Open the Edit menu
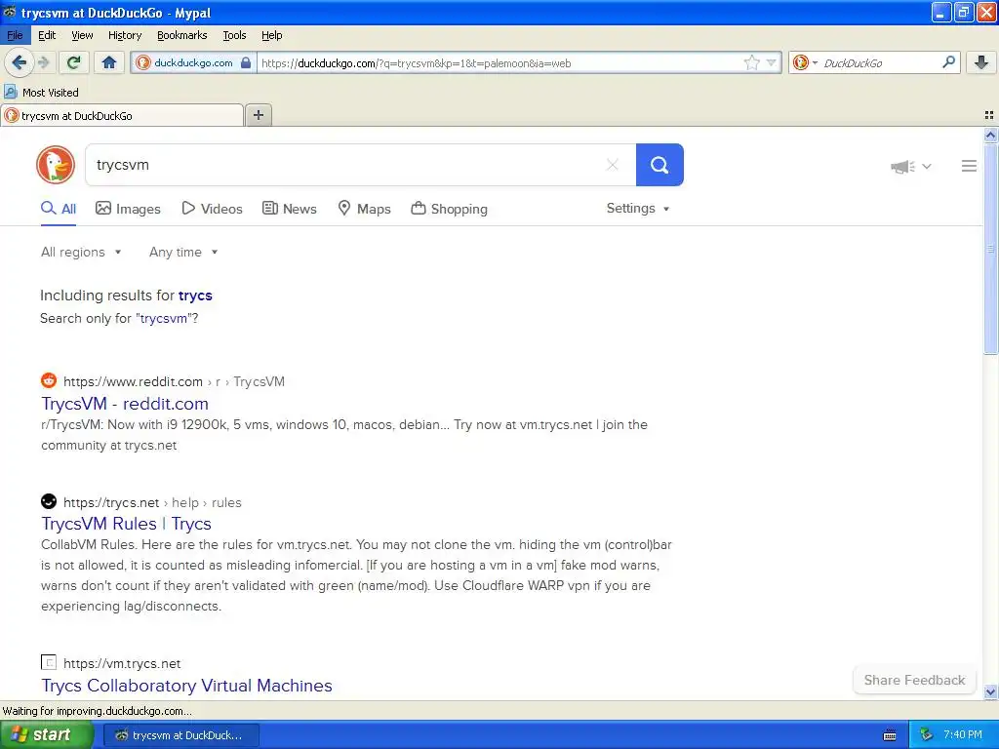 [x=47, y=35]
